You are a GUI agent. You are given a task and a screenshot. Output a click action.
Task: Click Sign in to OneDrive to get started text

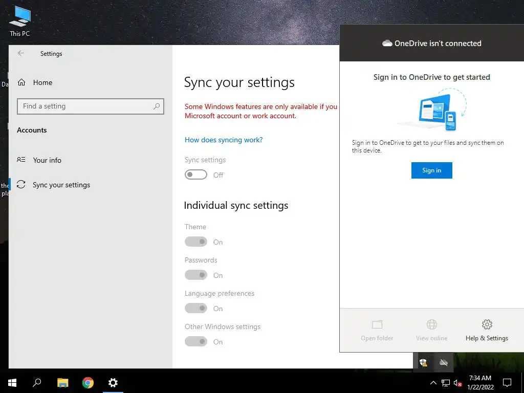[x=431, y=77]
